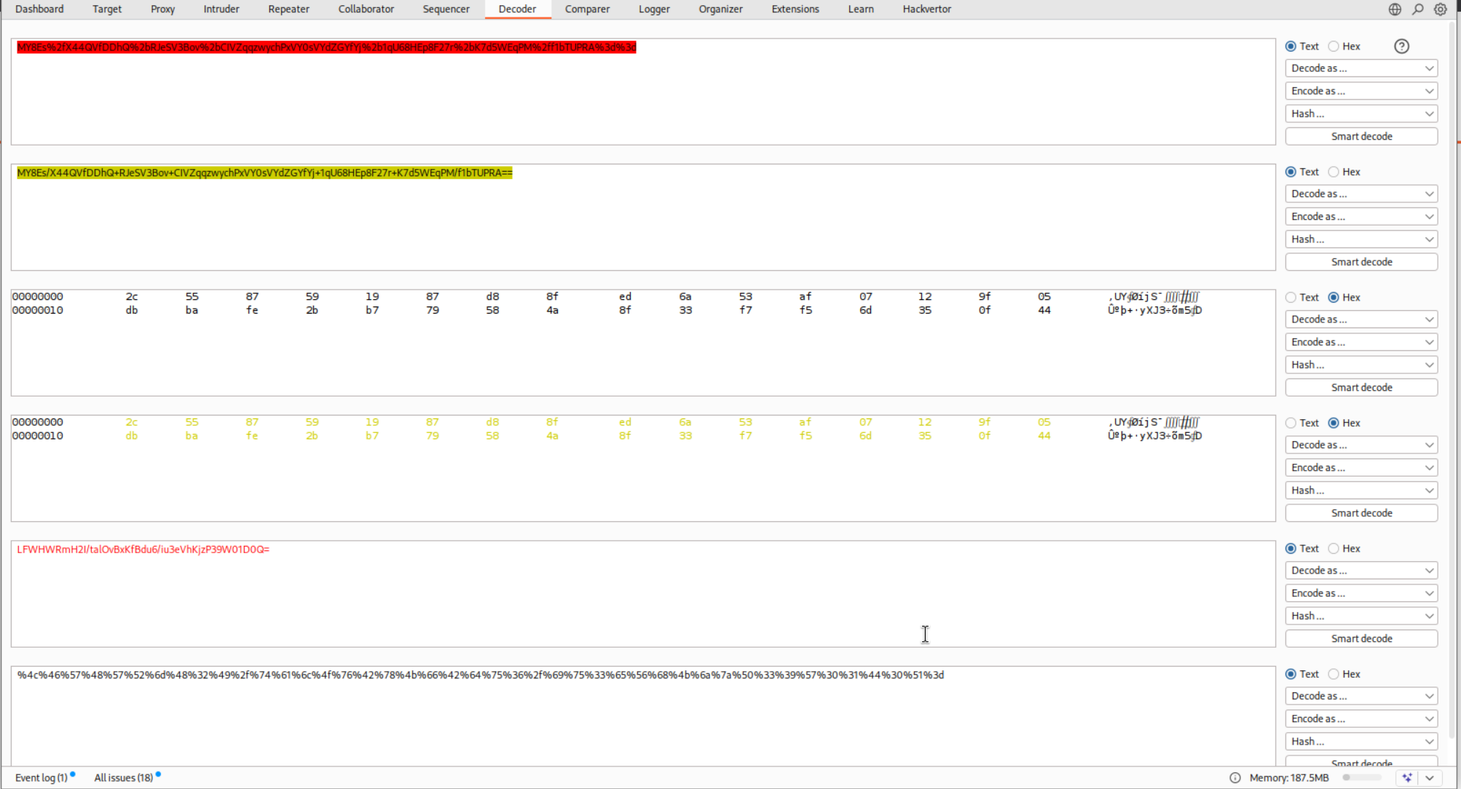Click the globe browser icon in top bar
The image size is (1461, 789).
click(x=1395, y=9)
